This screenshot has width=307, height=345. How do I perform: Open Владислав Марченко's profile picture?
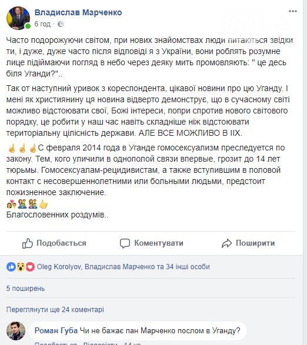point(18,18)
